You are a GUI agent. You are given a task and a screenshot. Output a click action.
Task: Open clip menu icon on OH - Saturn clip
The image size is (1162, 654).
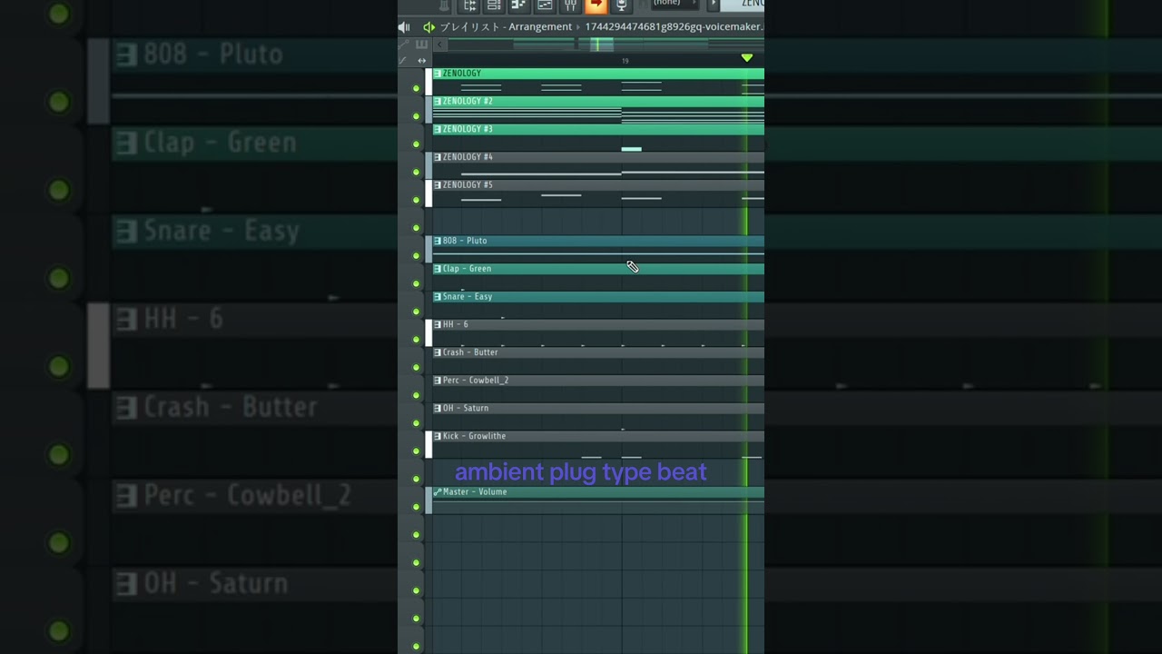438,409
